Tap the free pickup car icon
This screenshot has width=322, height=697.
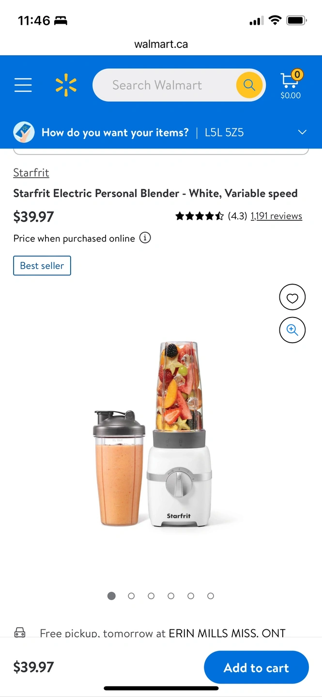[x=20, y=632]
